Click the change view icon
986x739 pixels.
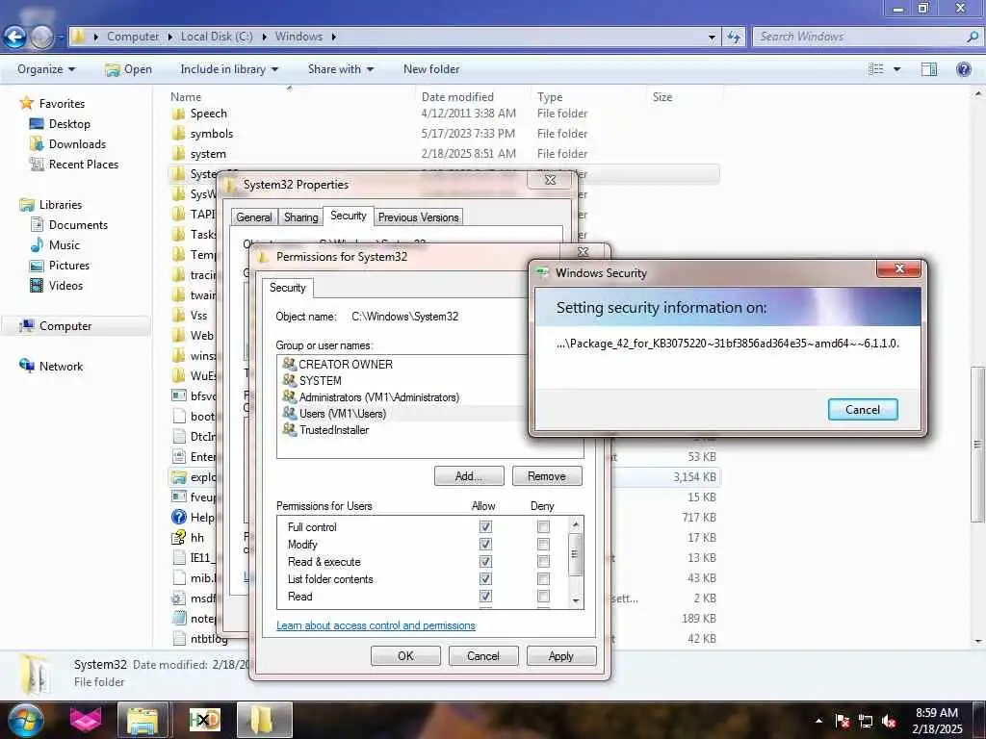pyautogui.click(x=876, y=69)
